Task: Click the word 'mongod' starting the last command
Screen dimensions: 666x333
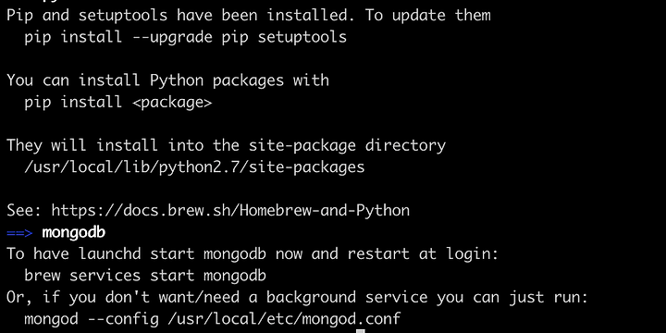Action: click(52, 319)
